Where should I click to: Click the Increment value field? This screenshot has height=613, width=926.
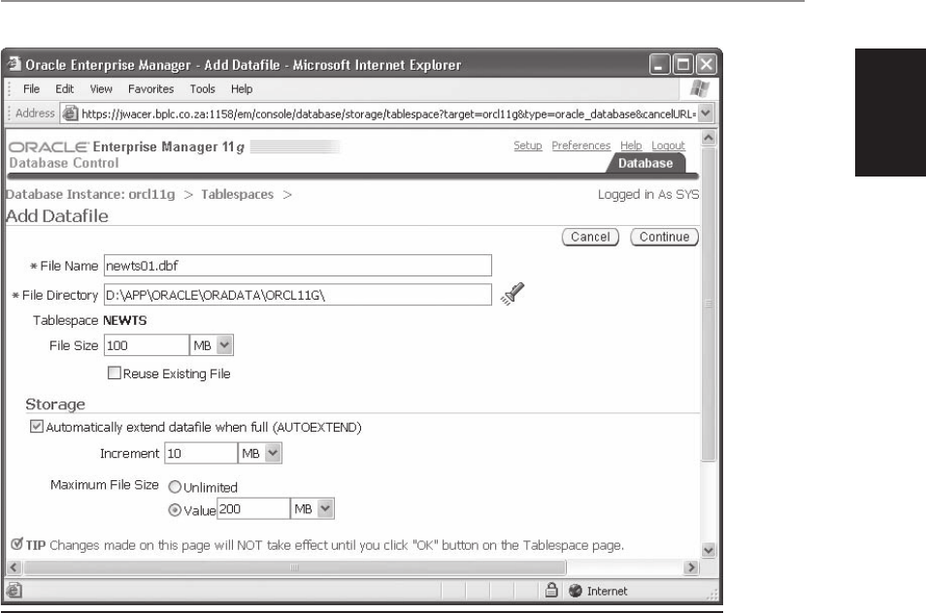pos(201,453)
